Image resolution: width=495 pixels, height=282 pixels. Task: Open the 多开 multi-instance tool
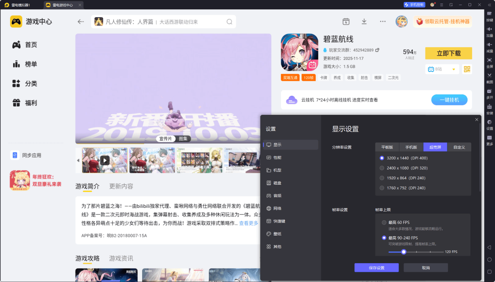pos(489,93)
